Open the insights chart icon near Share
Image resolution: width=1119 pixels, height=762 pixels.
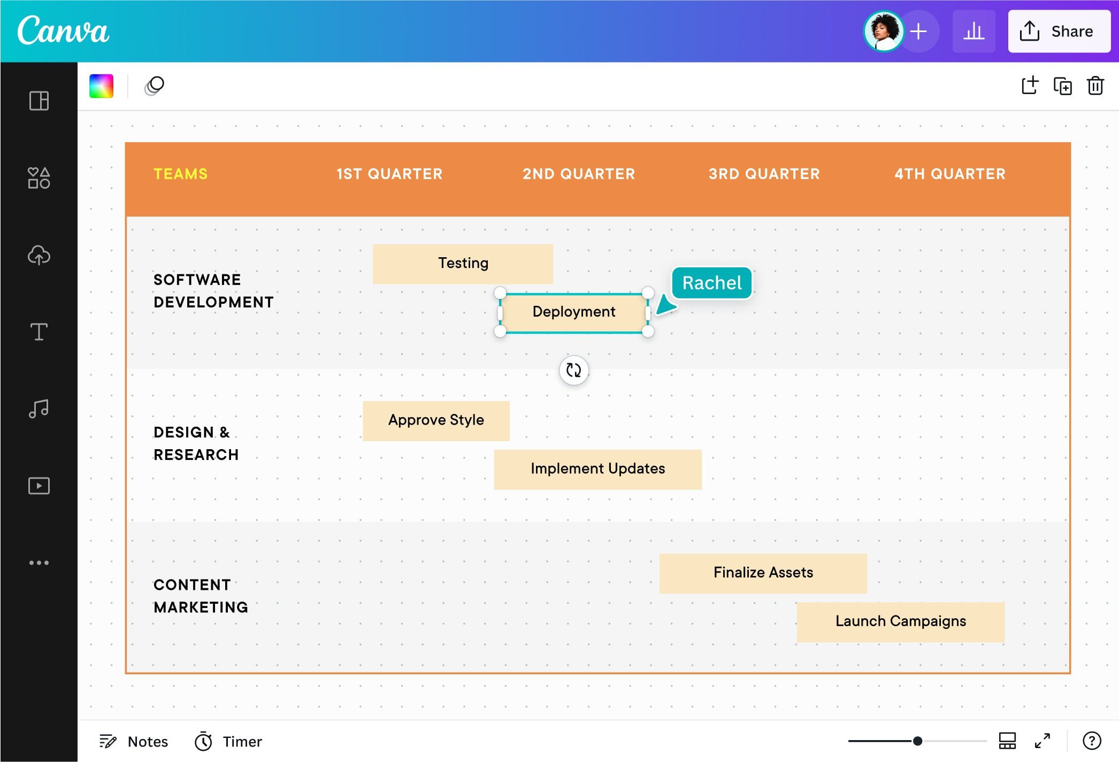(x=974, y=30)
